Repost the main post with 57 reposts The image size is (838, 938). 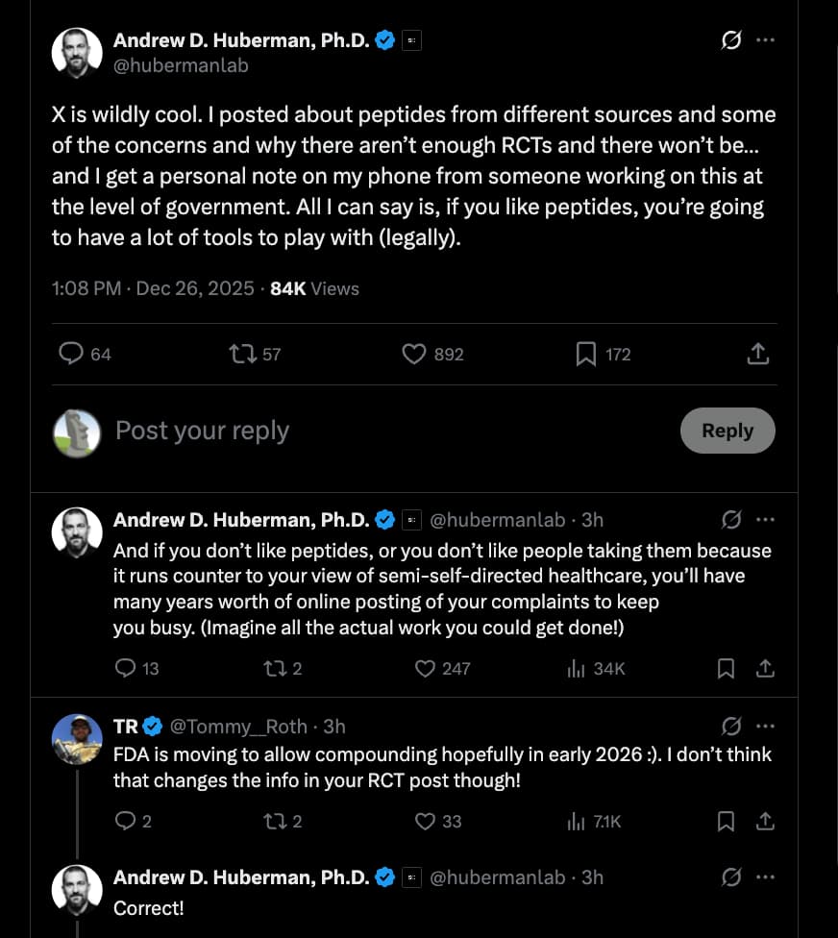pos(242,355)
